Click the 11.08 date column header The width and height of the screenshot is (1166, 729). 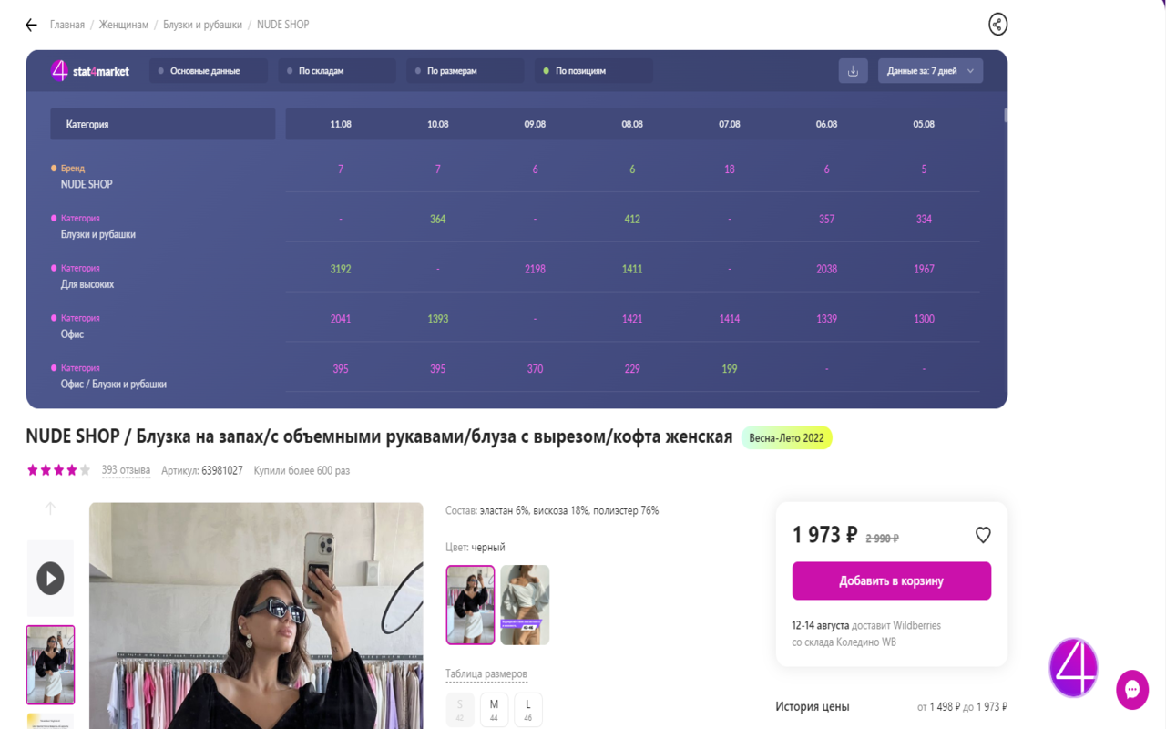click(x=341, y=124)
